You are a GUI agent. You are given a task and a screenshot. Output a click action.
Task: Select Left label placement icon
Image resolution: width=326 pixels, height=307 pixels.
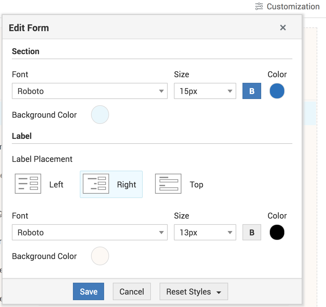click(28, 184)
